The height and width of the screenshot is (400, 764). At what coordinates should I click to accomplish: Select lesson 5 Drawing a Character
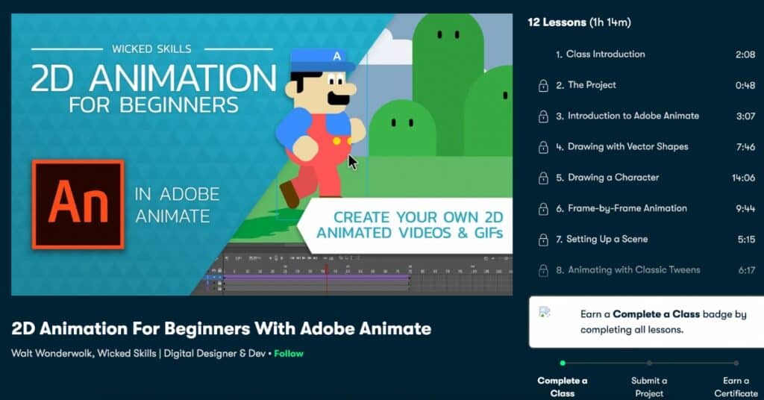(x=613, y=178)
